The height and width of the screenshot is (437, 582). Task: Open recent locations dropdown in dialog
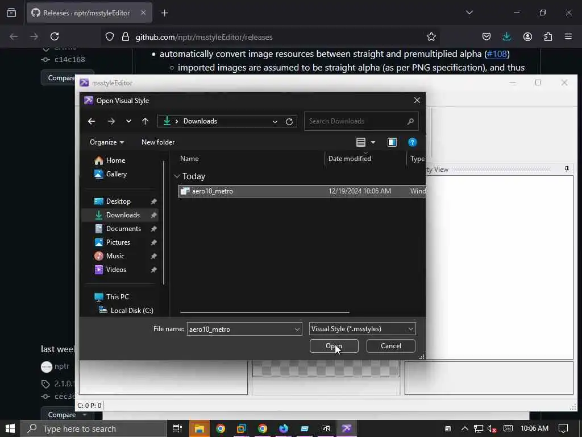[x=128, y=121]
